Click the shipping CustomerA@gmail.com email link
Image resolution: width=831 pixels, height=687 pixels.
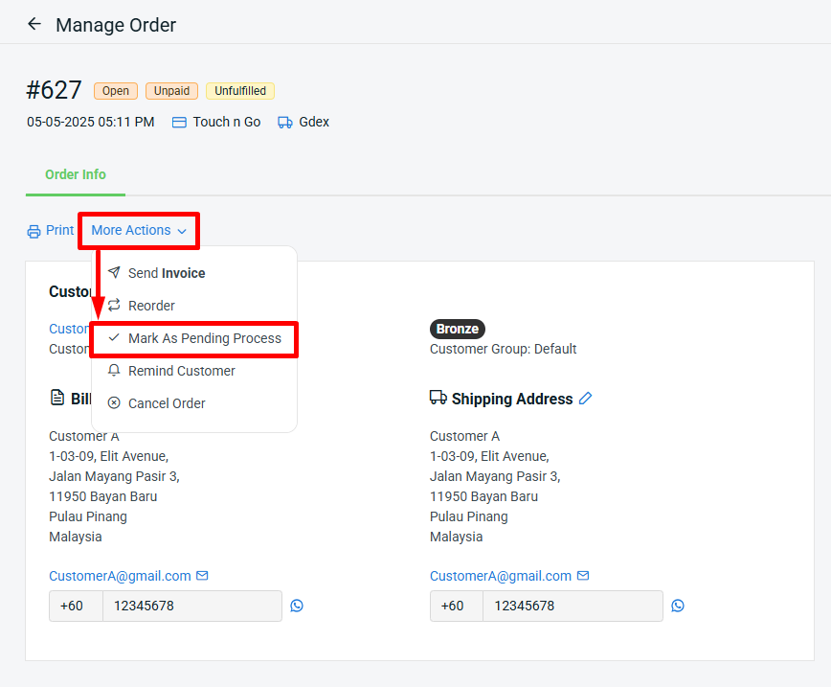[501, 576]
